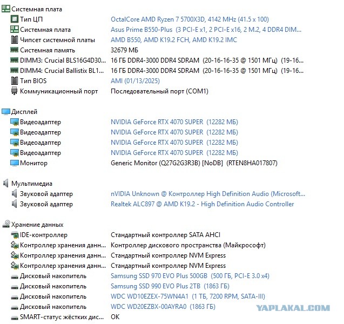
Task: Click the motherboard icon in the Asus Prime row
Action: coord(15,29)
